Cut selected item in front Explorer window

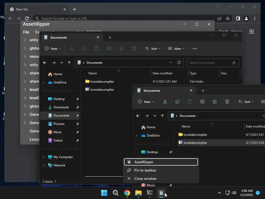pos(165,102)
